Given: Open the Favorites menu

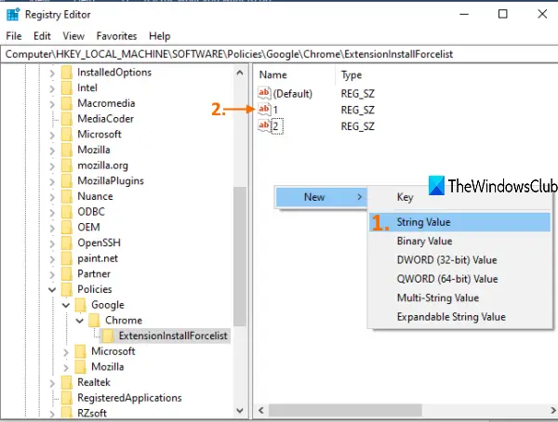Looking at the screenshot, I should pyautogui.click(x=116, y=36).
